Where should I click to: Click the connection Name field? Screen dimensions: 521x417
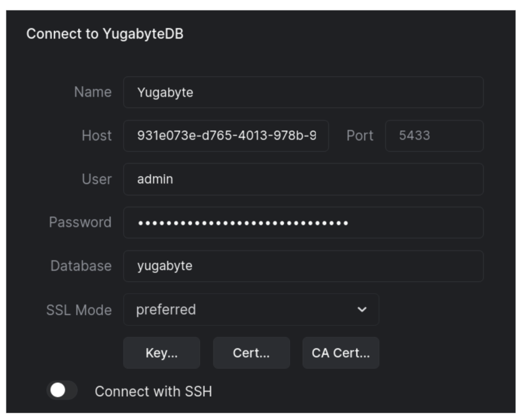coord(303,92)
